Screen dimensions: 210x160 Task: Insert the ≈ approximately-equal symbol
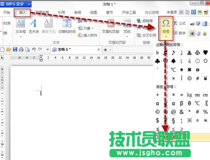(206, 121)
